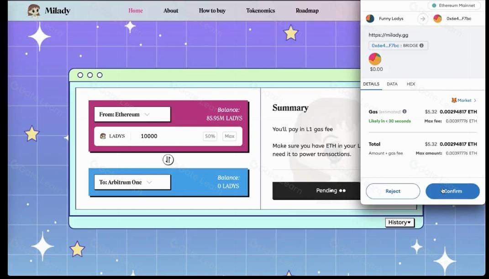
Task: Confirm the MetaMask transaction
Action: [x=452, y=191]
